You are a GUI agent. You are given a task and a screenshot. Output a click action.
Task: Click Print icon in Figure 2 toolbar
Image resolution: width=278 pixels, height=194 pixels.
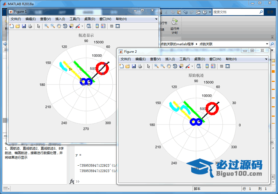140,66
